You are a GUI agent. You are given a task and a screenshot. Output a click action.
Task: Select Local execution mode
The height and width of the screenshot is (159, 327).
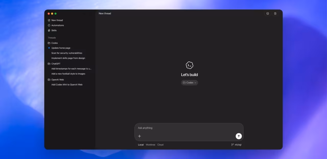pyautogui.click(x=141, y=145)
